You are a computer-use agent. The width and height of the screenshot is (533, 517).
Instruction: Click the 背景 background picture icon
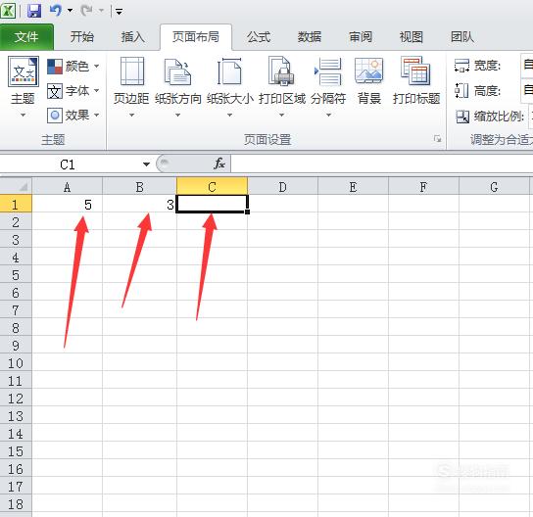tap(368, 71)
